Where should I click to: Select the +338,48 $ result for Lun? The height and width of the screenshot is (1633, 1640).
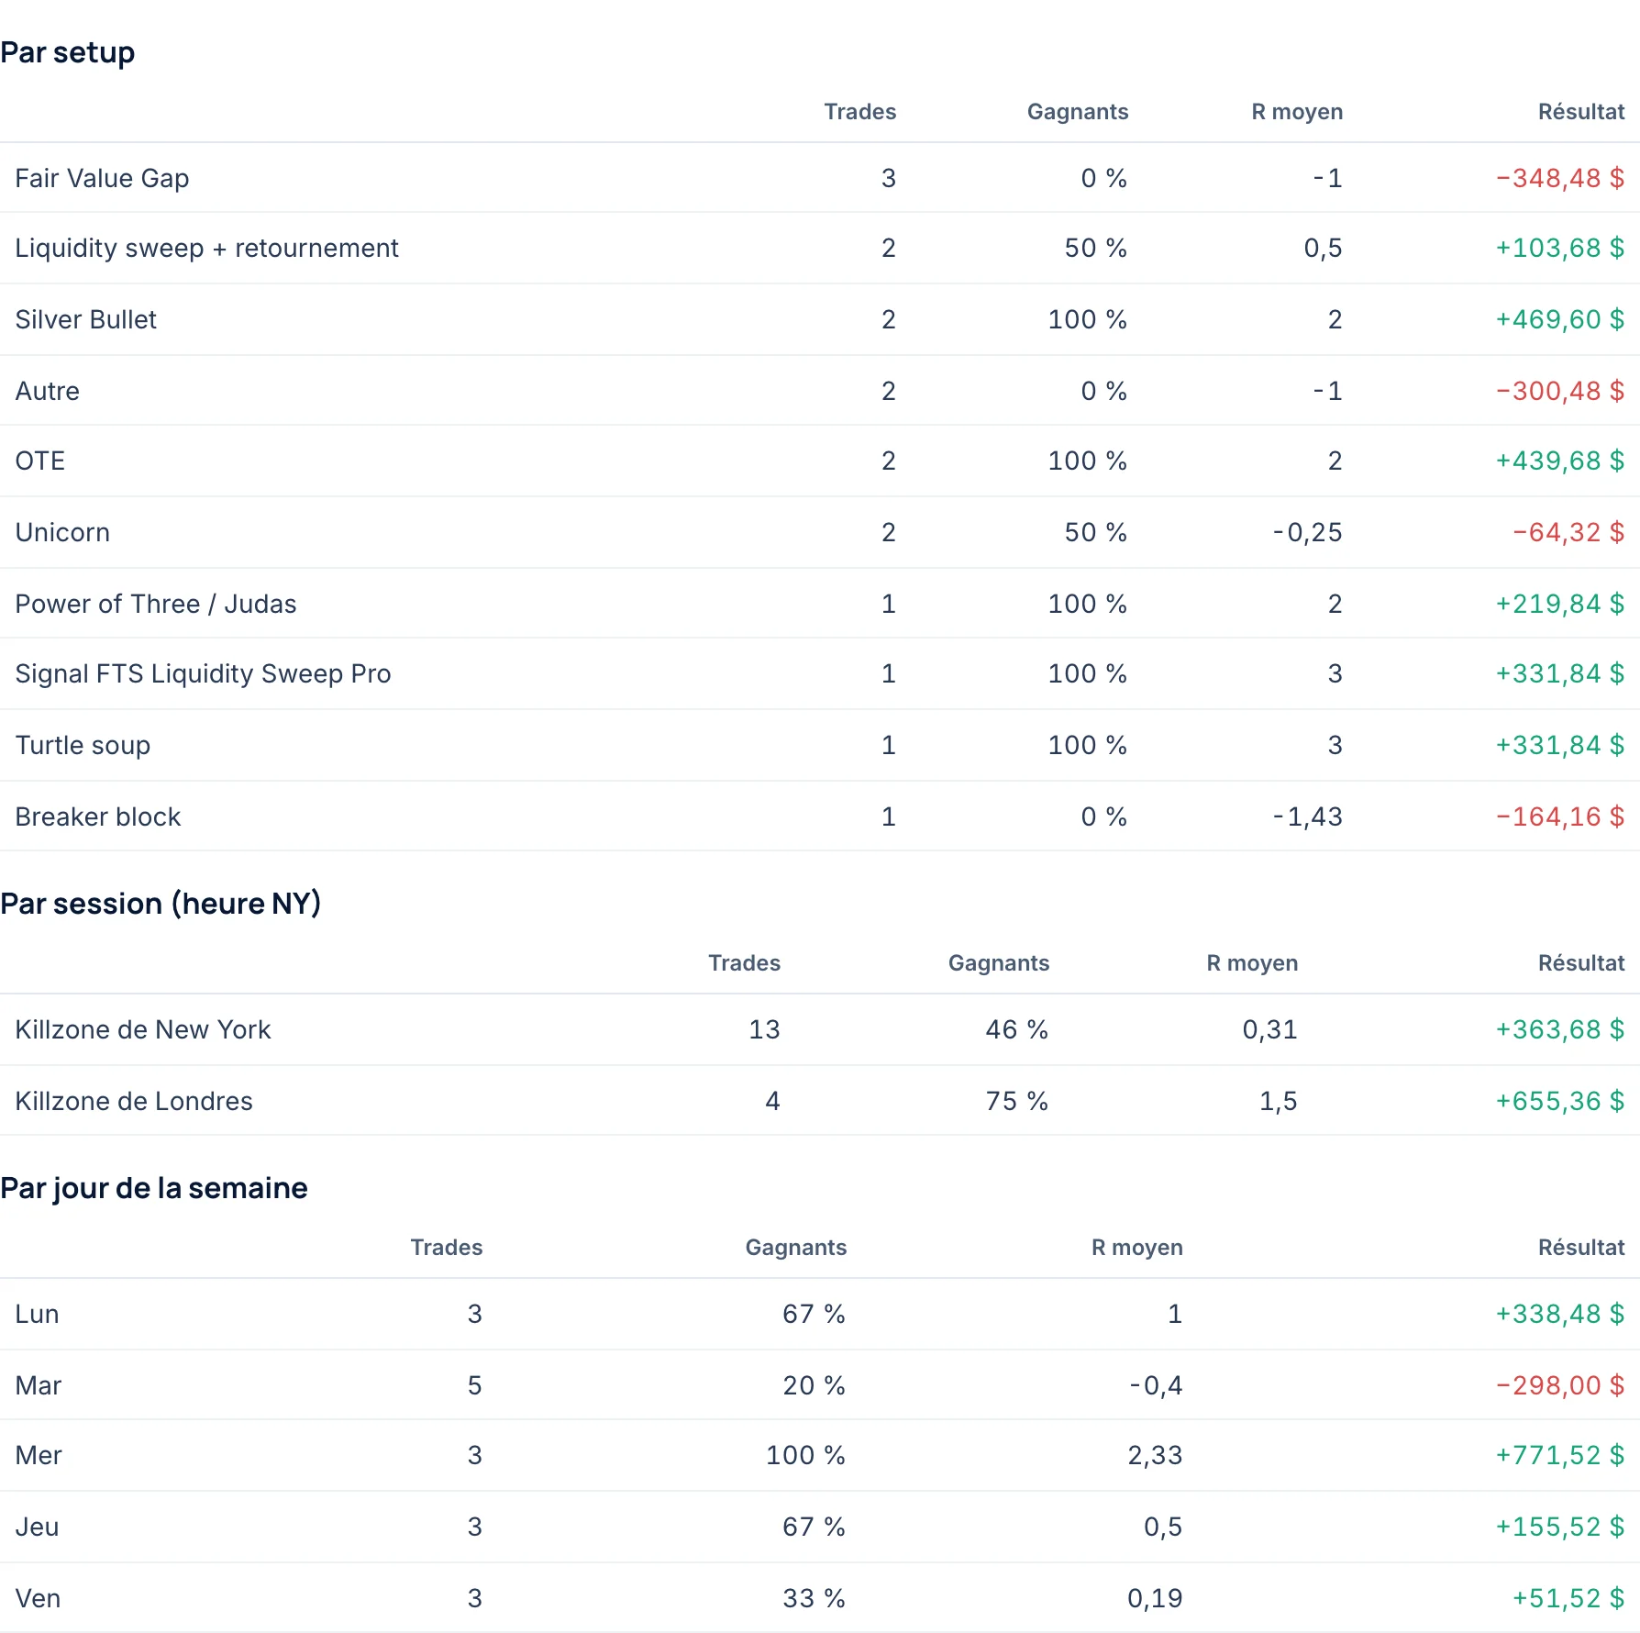pos(1560,1314)
